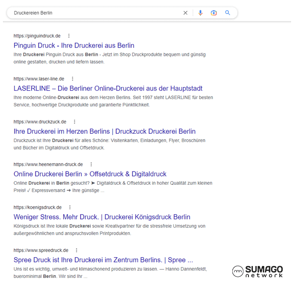The width and height of the screenshot is (294, 294).
Task: Clear the search box with the X icon
Action: click(x=185, y=13)
